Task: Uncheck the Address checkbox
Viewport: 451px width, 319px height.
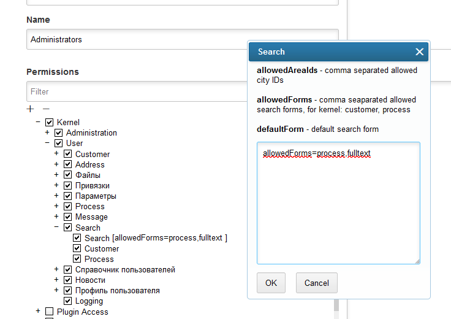Action: tap(67, 164)
